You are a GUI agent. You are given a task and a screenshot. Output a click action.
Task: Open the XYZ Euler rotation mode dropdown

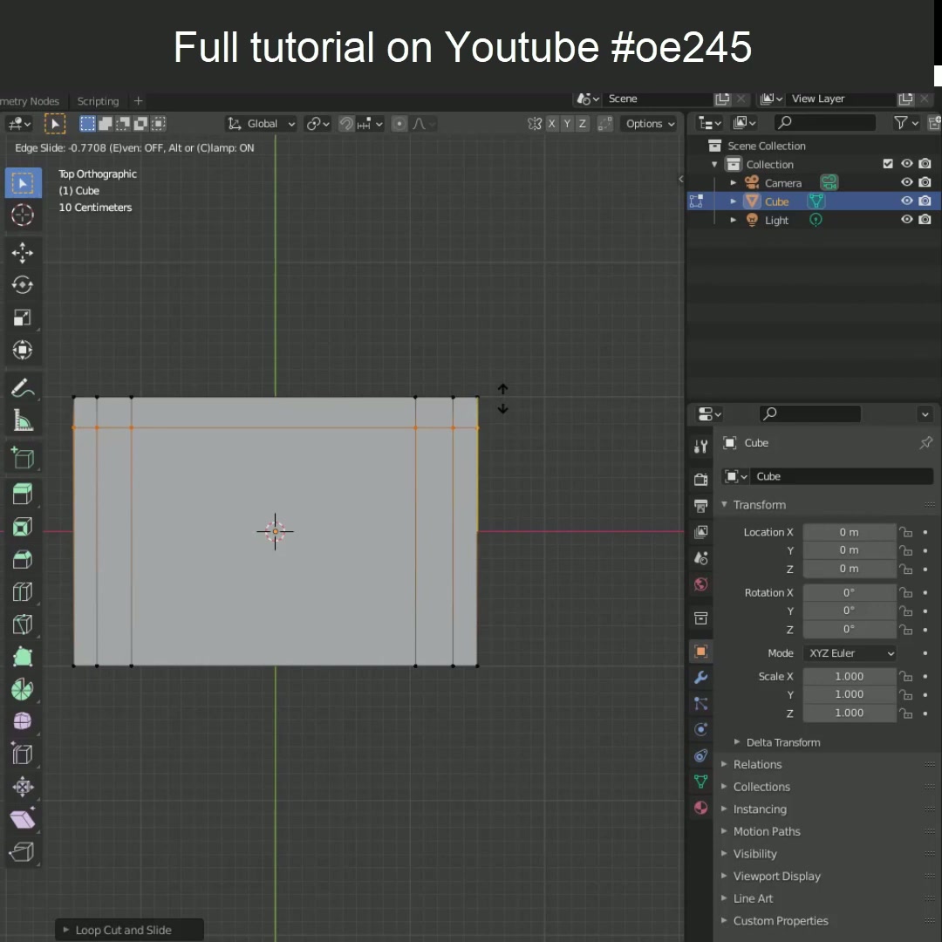[x=850, y=652]
